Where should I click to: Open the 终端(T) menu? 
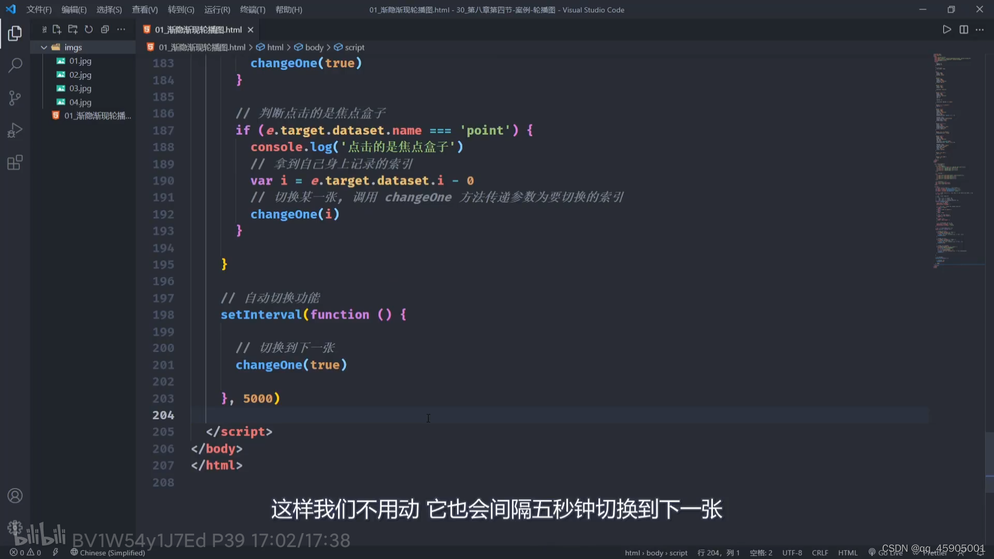[x=252, y=9]
